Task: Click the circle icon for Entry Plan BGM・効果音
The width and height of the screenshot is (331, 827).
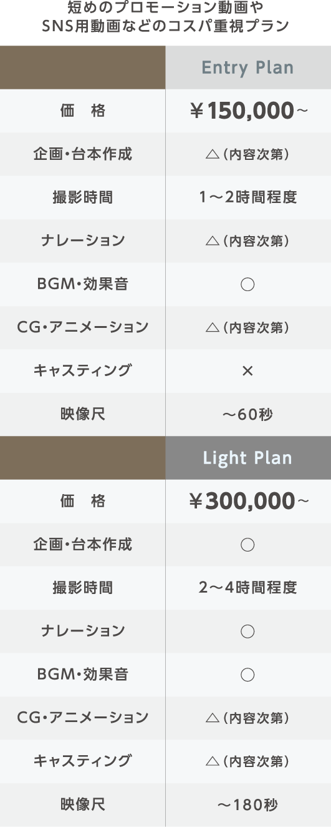Action: [247, 285]
